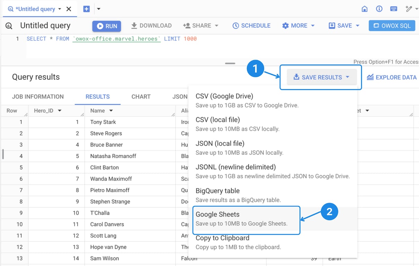The height and width of the screenshot is (266, 419).
Task: Click the T'Challa cell
Action: pos(130,213)
